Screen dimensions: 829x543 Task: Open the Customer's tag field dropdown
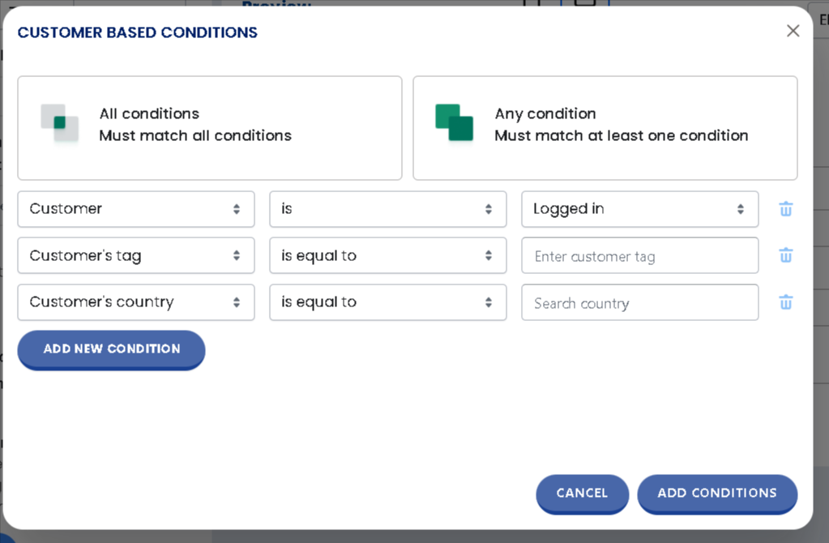136,255
